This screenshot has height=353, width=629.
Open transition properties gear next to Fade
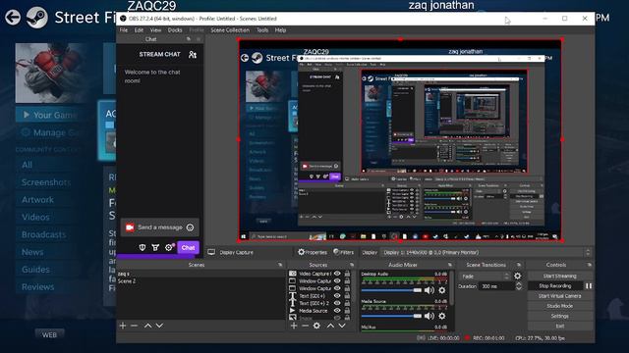[x=518, y=277]
